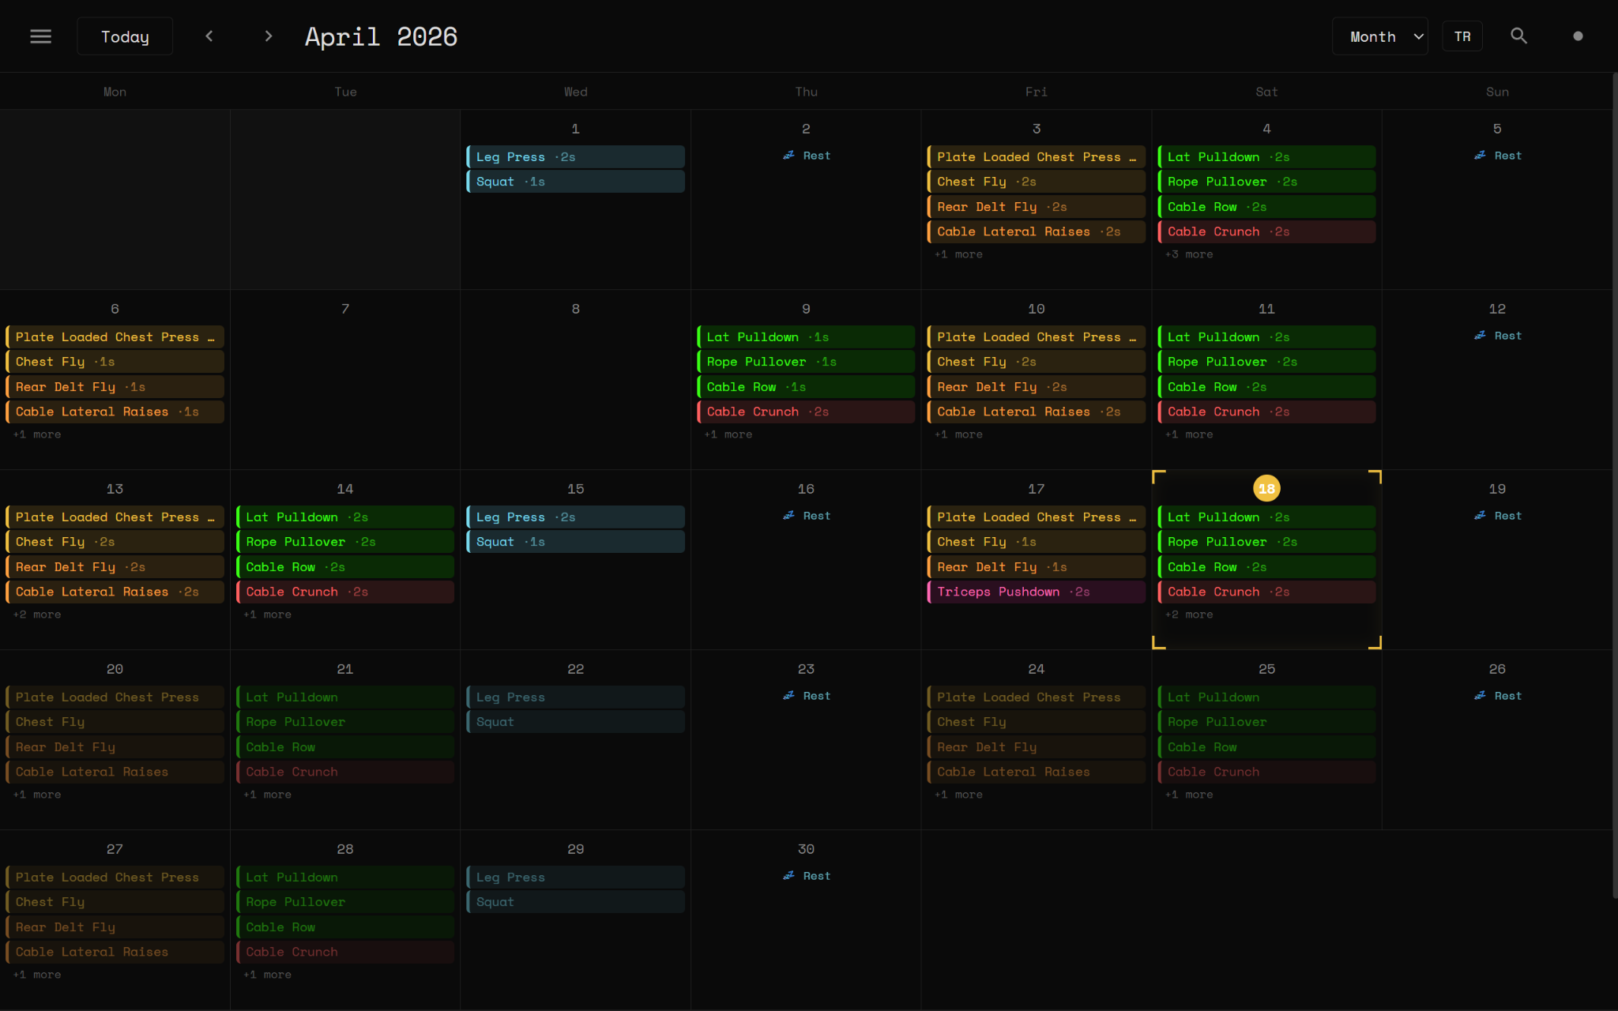1618x1011 pixels.
Task: Open Lat Pulldown event on April 14
Action: 344,517
